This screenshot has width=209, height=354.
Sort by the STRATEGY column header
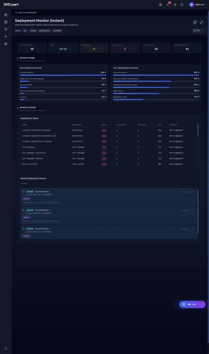coord(173,125)
